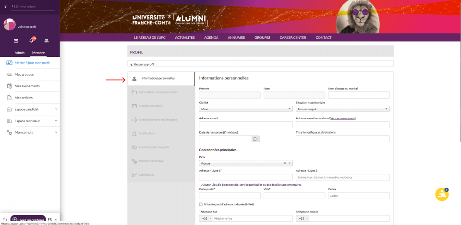The image size is (461, 225).
Task: Clear the France country selection
Action: [284, 163]
